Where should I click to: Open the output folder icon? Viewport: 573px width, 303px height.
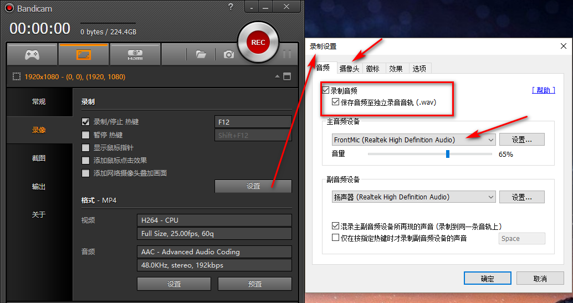201,54
